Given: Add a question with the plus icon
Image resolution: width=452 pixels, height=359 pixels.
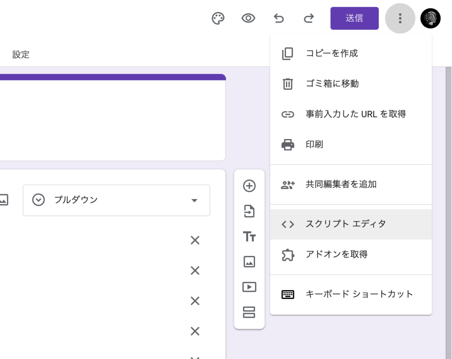Looking at the screenshot, I should pos(249,186).
